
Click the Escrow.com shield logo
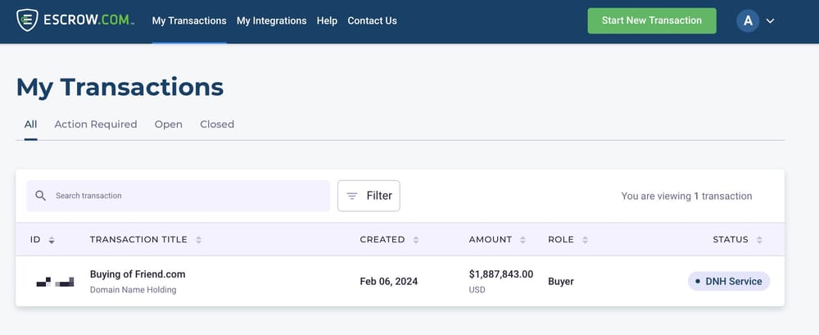point(27,20)
